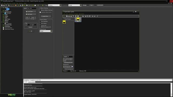Select sprite2 item in resource tree
Screen dimensions: 173x97
pyautogui.click(x=8, y=9)
